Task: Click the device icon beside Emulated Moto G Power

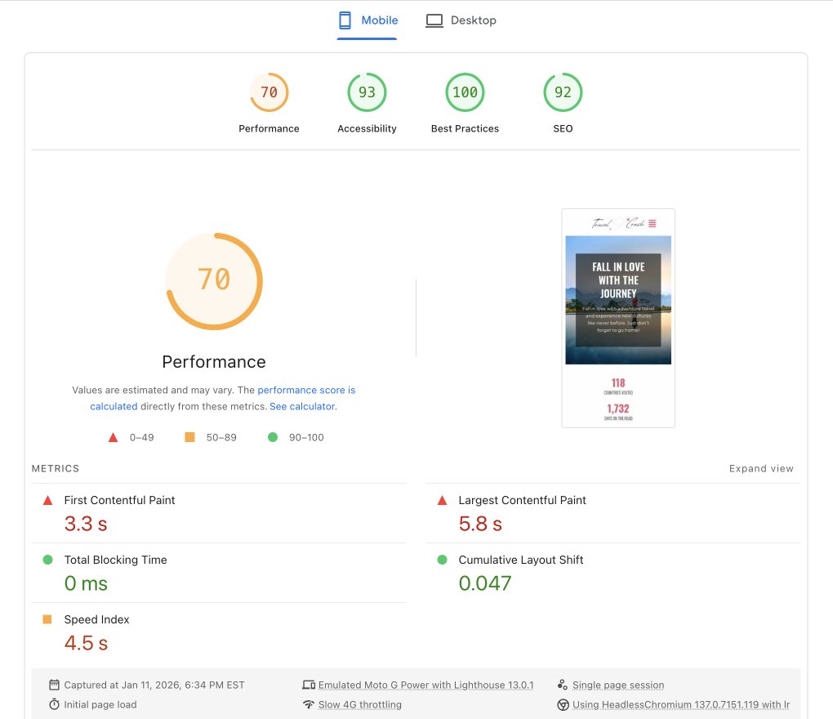Action: point(310,685)
